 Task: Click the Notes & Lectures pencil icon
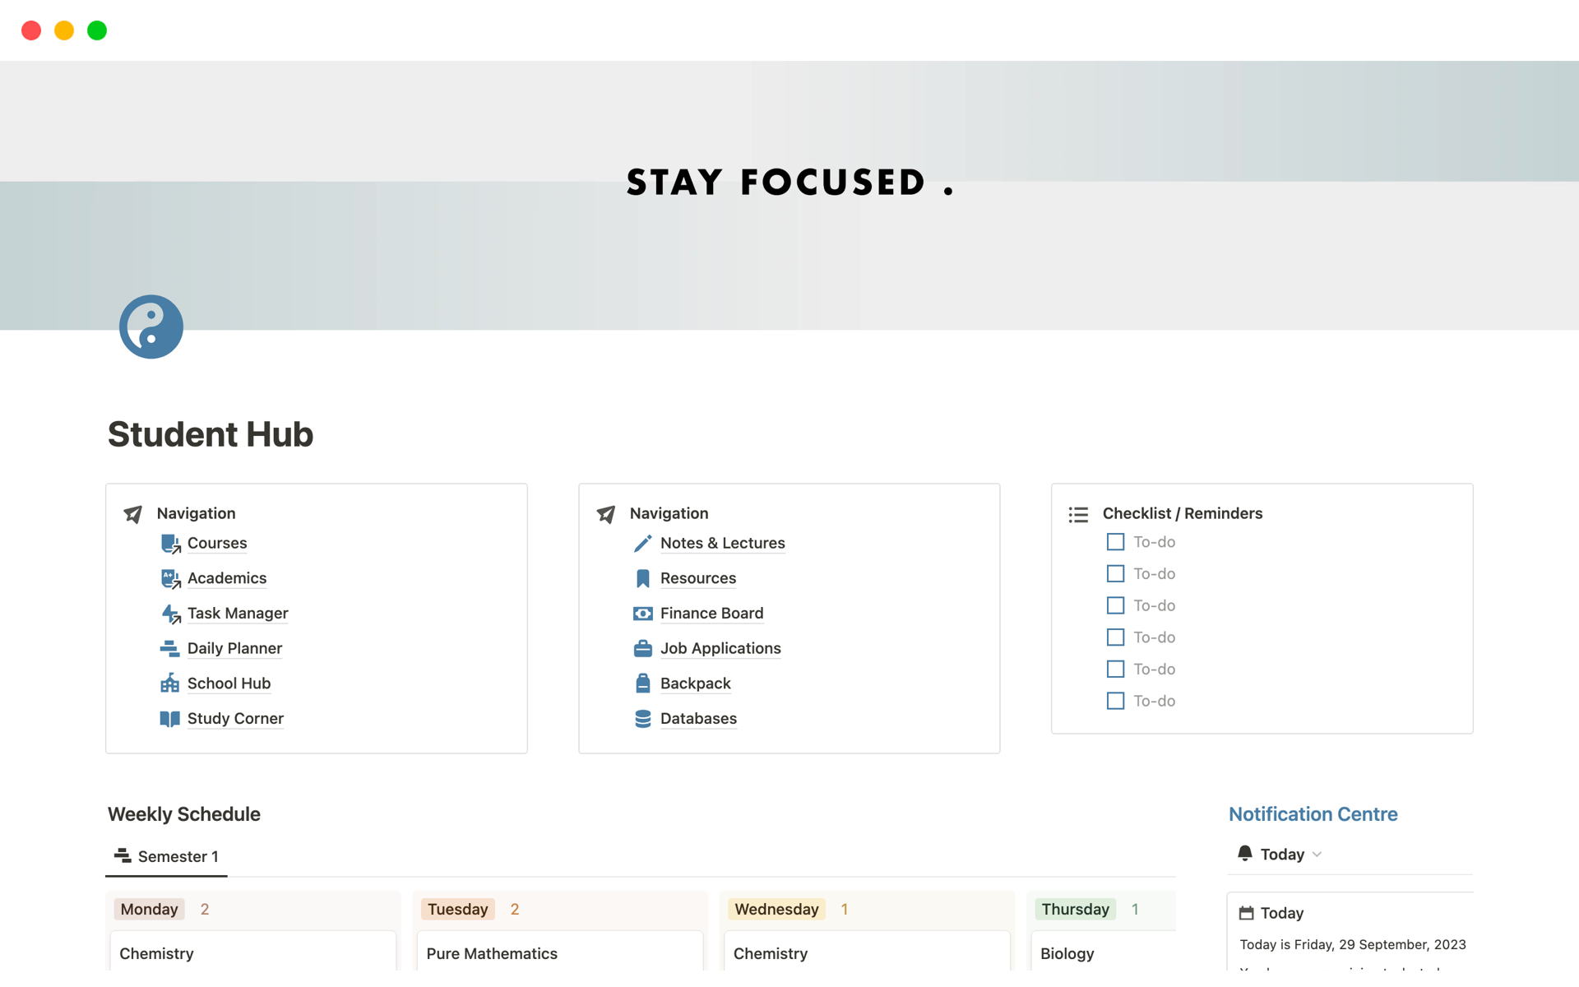coord(643,544)
